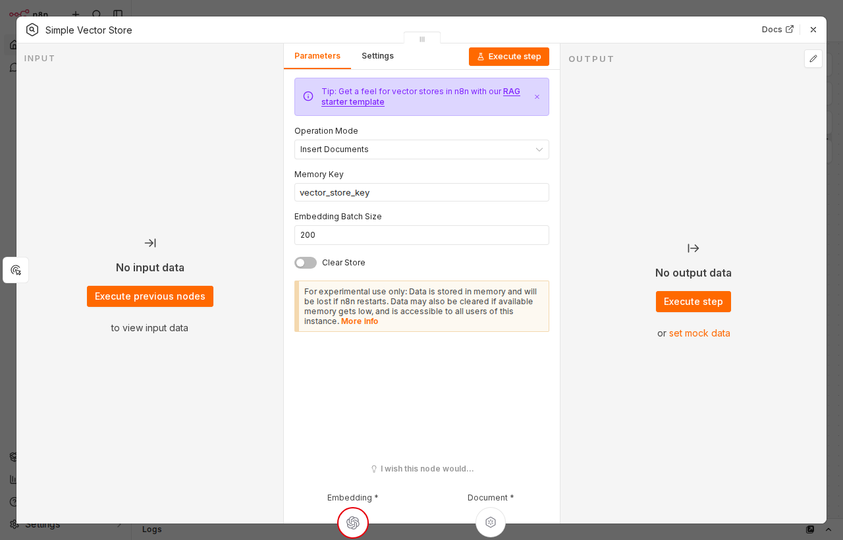Click the Operation Mode dropdown chevron
The height and width of the screenshot is (540, 843).
[539, 149]
